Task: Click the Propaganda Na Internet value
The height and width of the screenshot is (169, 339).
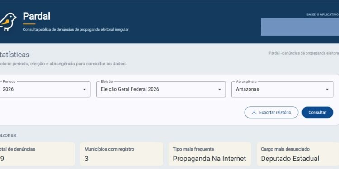Action: click(x=209, y=159)
